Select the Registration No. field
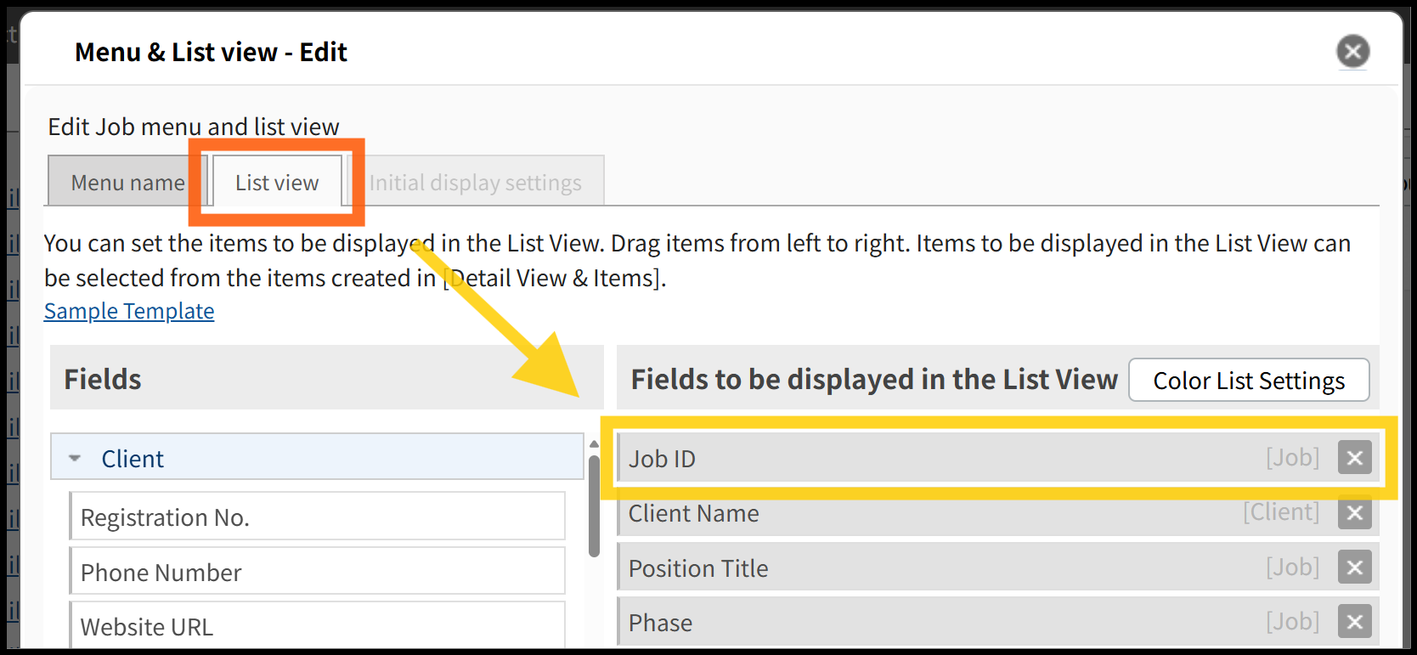 [318, 517]
